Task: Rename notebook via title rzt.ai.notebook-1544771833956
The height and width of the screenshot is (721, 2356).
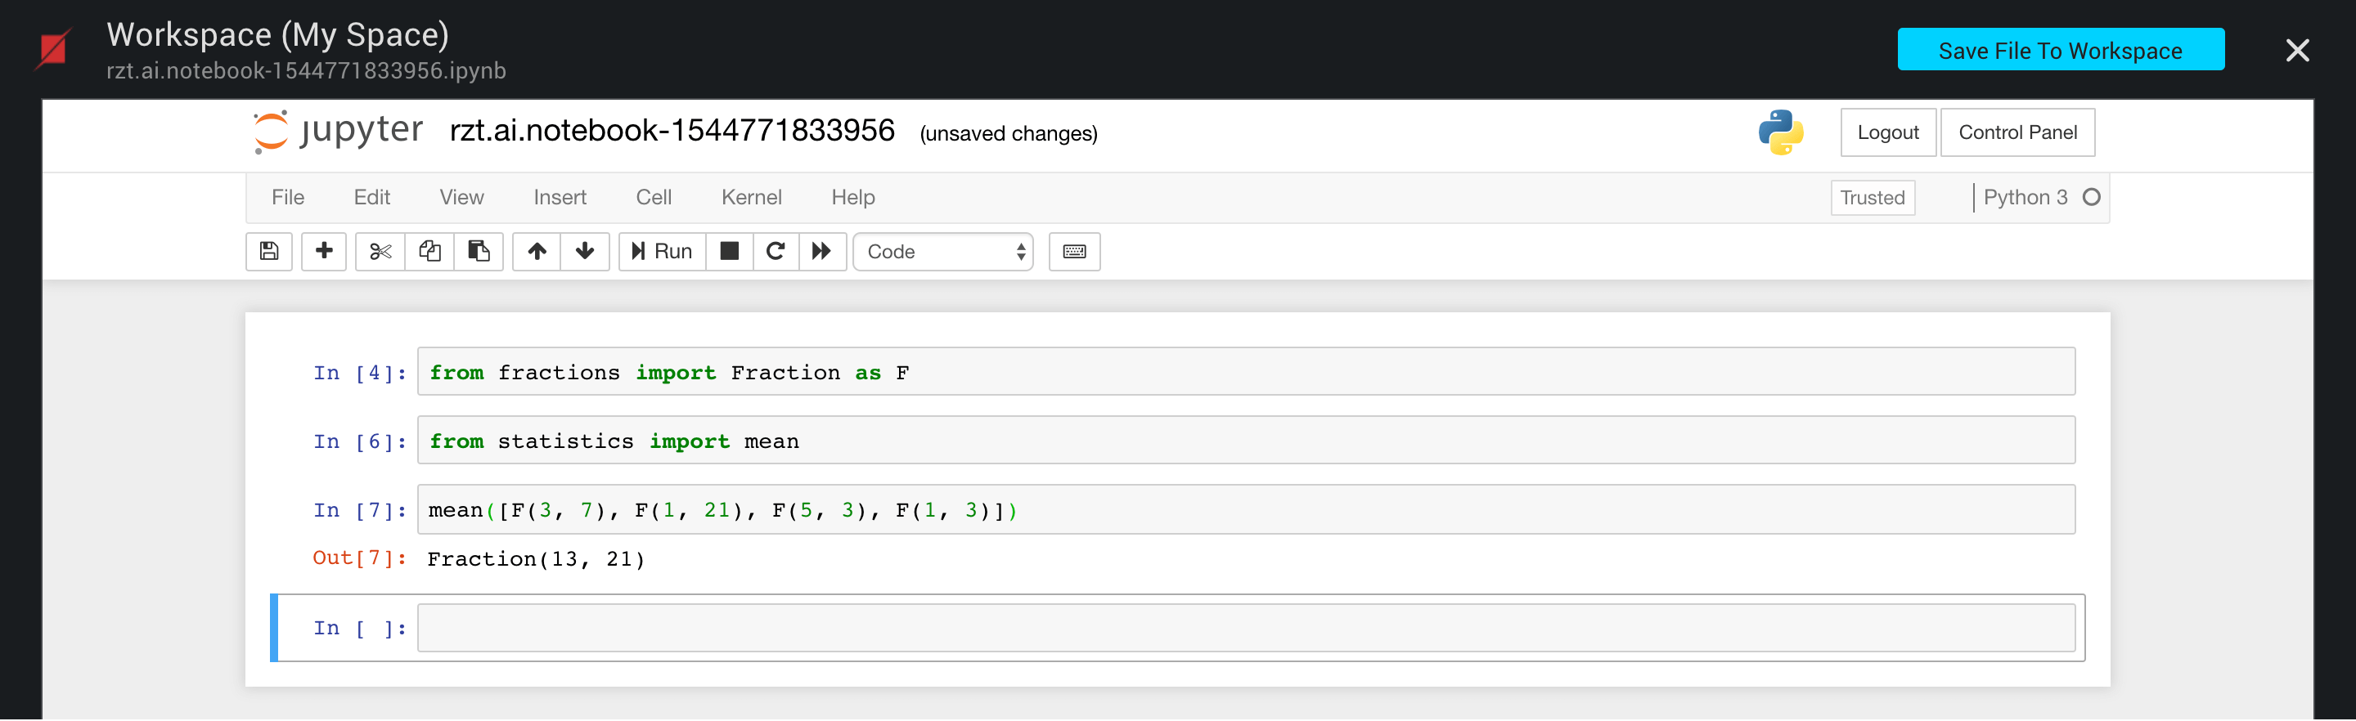Action: tap(672, 131)
